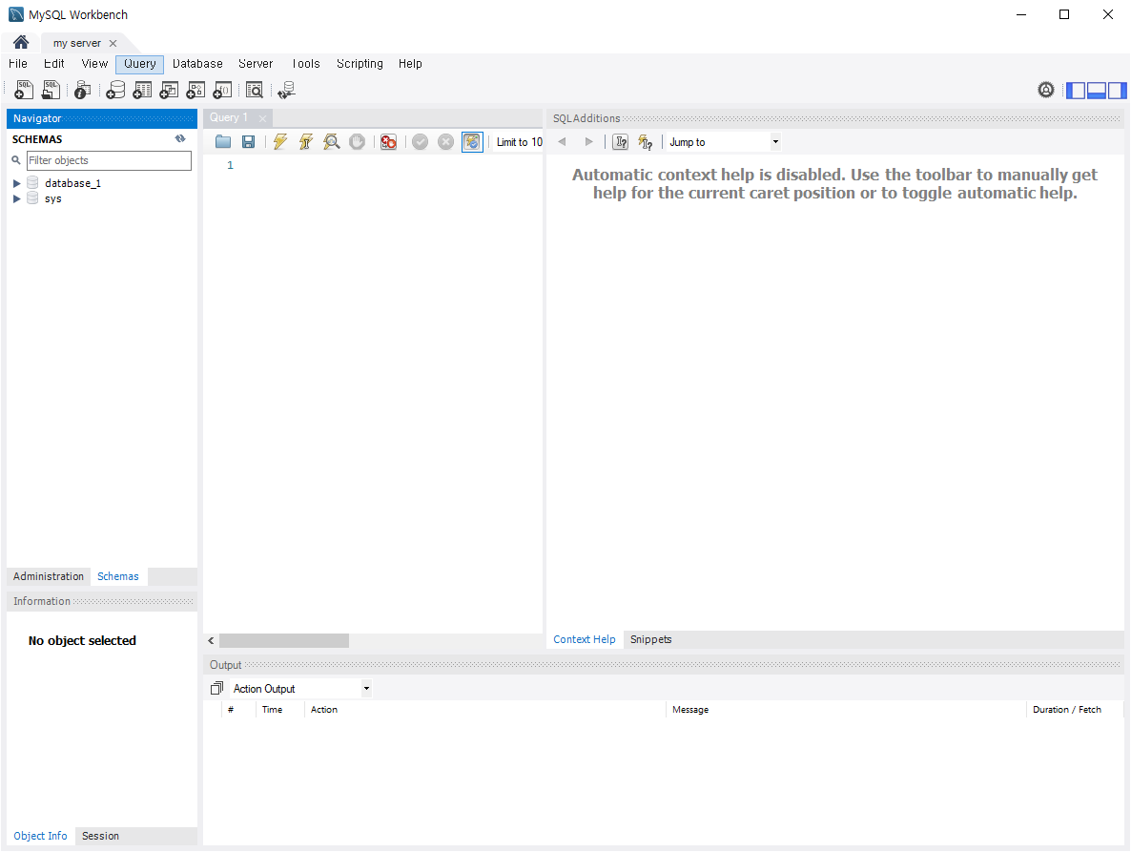This screenshot has height=852, width=1131.
Task: Open the View menu
Action: [x=94, y=64]
